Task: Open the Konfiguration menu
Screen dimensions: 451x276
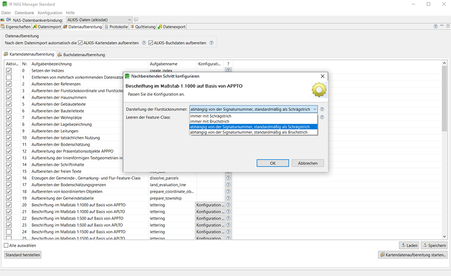Action: (x=50, y=12)
